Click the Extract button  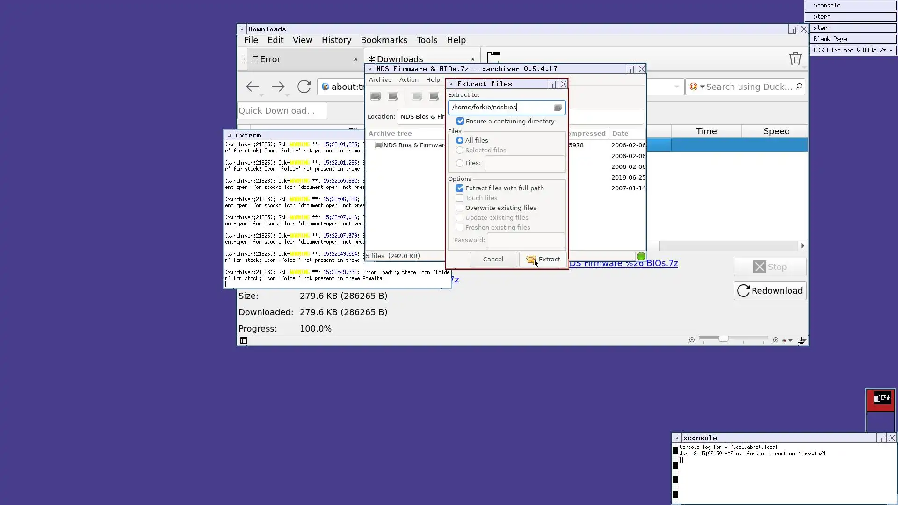pyautogui.click(x=543, y=260)
